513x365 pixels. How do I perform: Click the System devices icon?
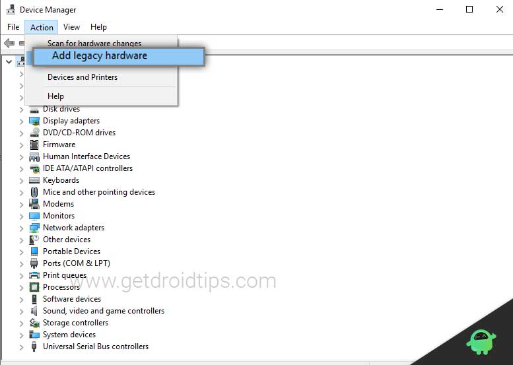(x=34, y=335)
